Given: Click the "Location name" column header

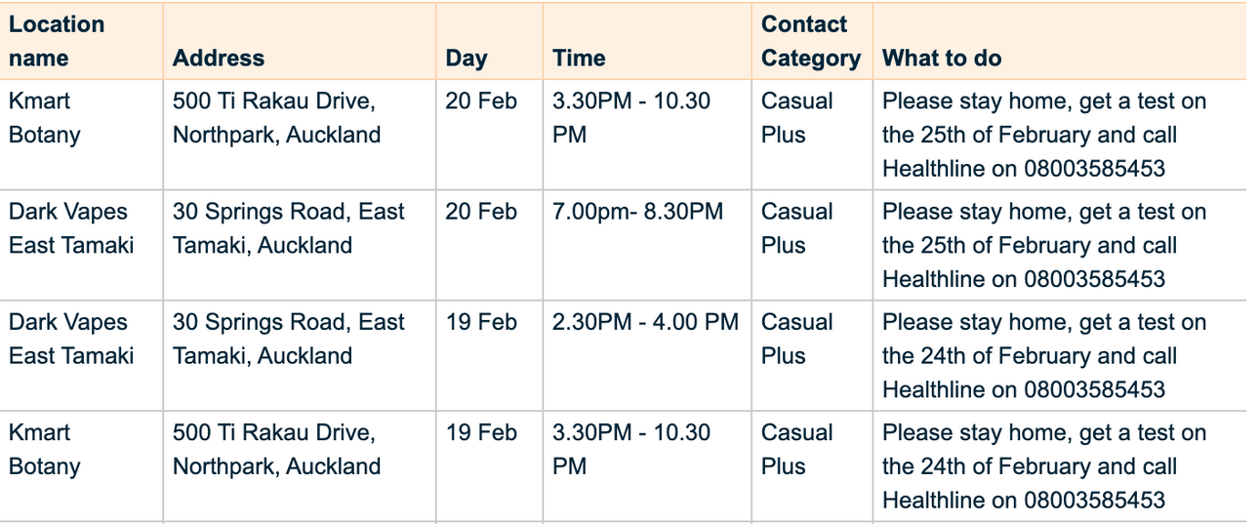Looking at the screenshot, I should click(x=57, y=41).
